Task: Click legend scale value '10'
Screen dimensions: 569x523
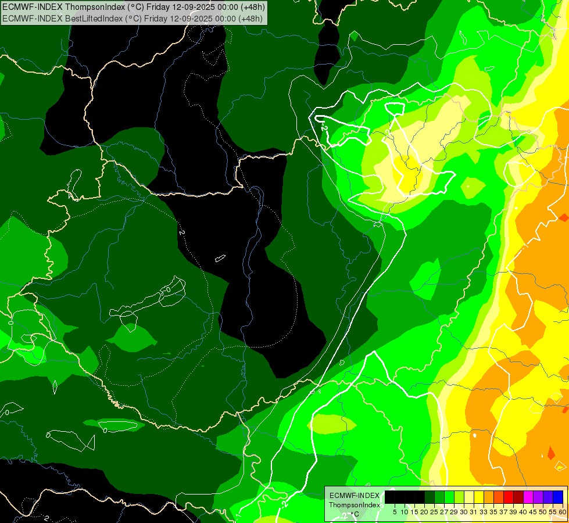Action: click(x=405, y=512)
